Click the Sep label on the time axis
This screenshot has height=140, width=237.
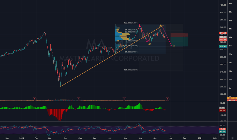140,138
